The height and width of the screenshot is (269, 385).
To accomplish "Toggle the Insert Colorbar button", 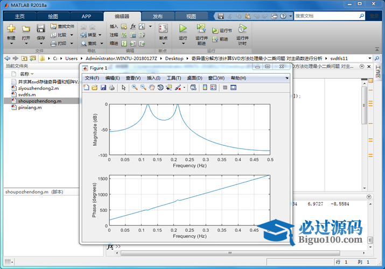I will 205,87.
